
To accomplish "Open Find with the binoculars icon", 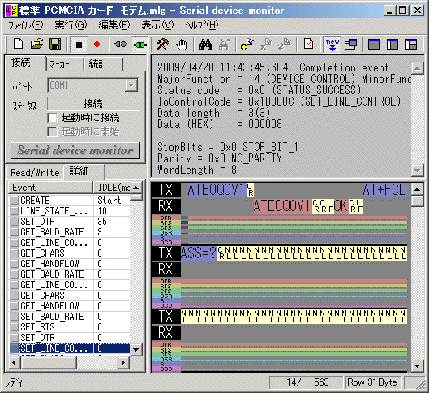I will (x=205, y=45).
